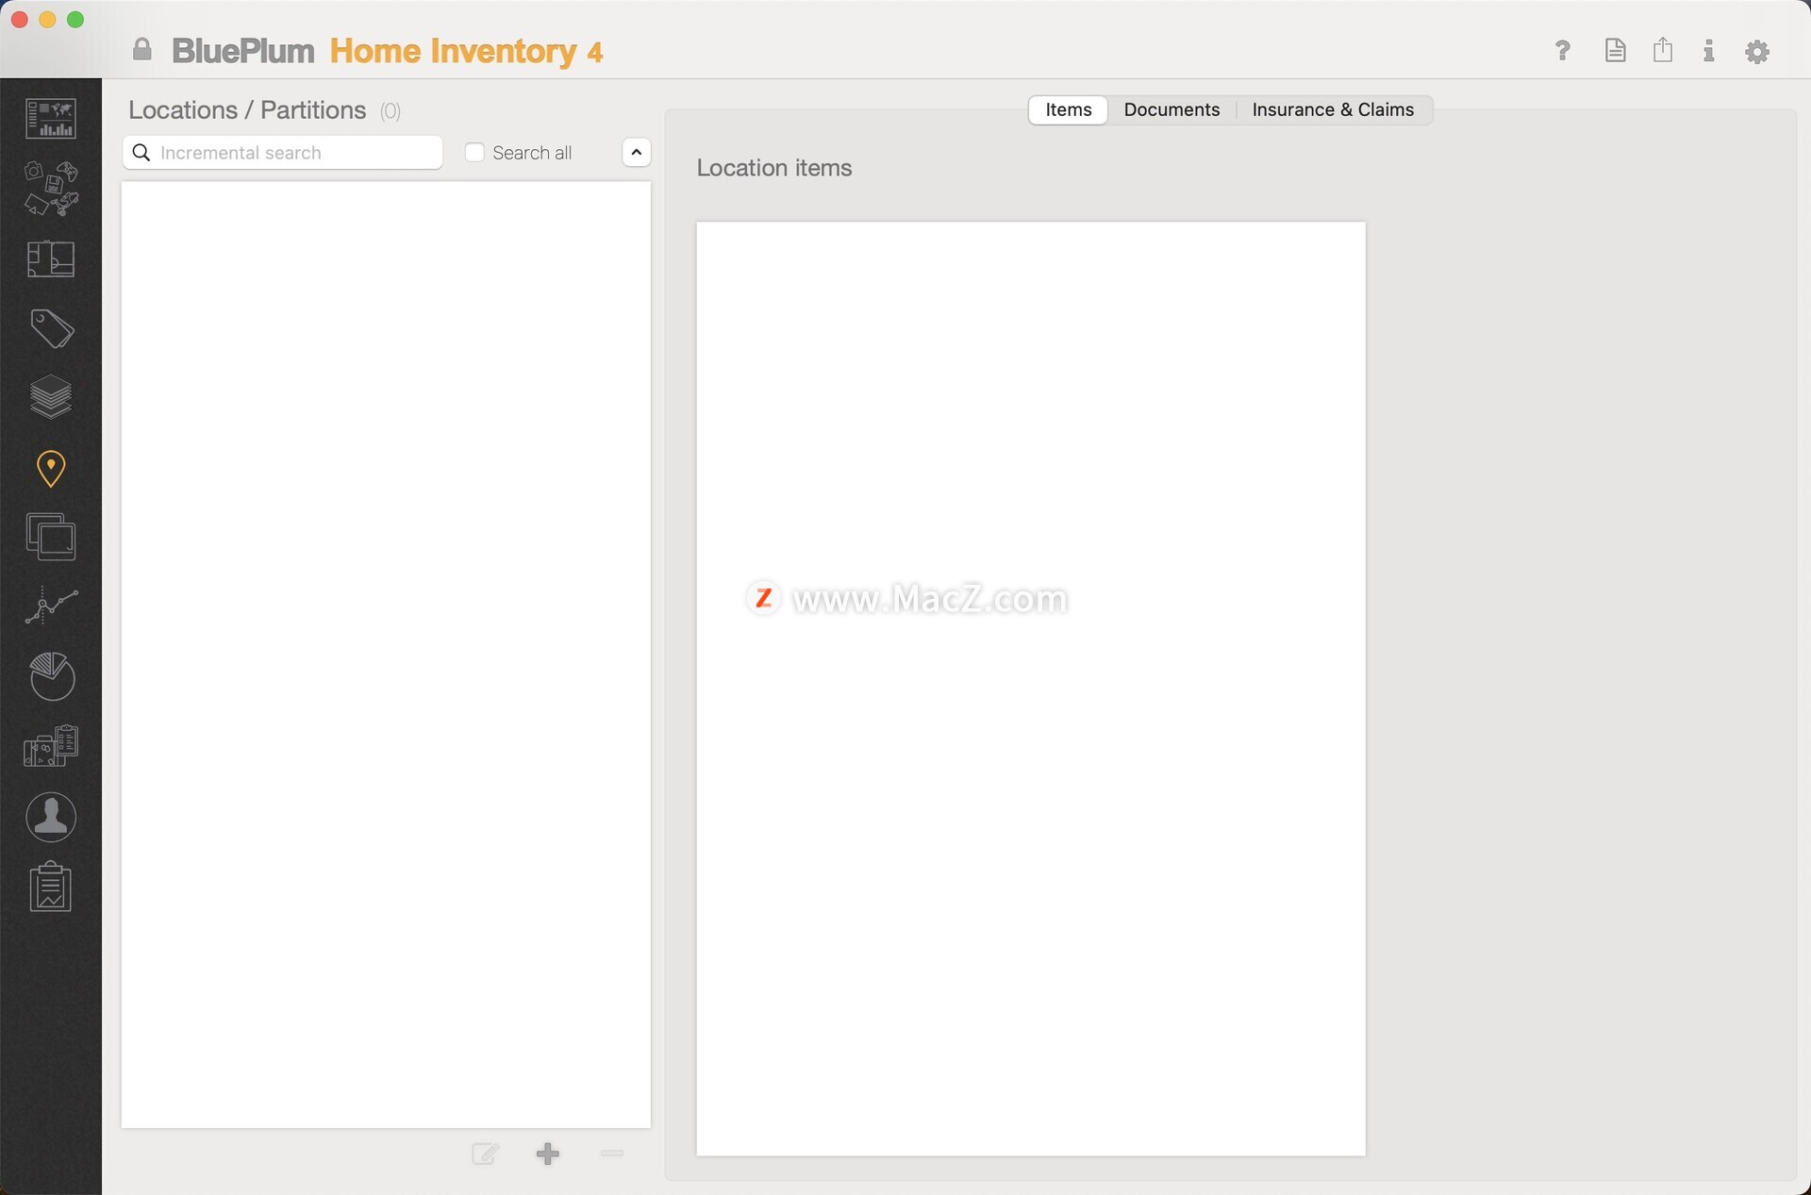Image resolution: width=1811 pixels, height=1195 pixels.
Task: Enable the Search all checkbox
Action: click(x=475, y=153)
